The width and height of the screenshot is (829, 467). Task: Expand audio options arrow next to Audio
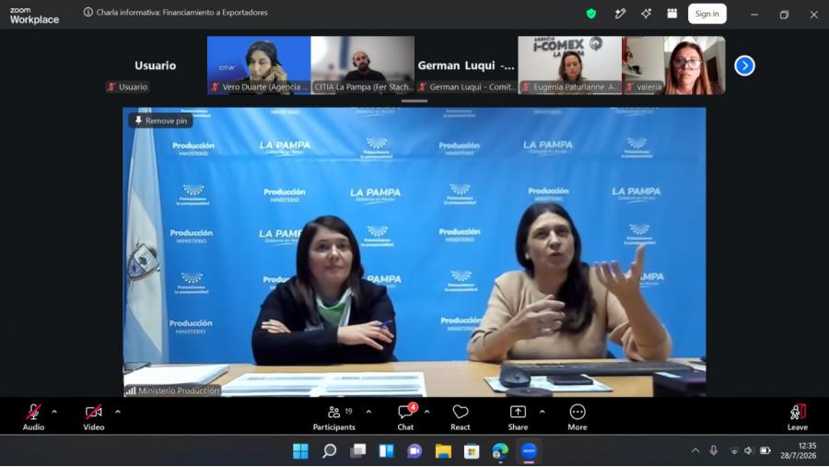pos(54,412)
